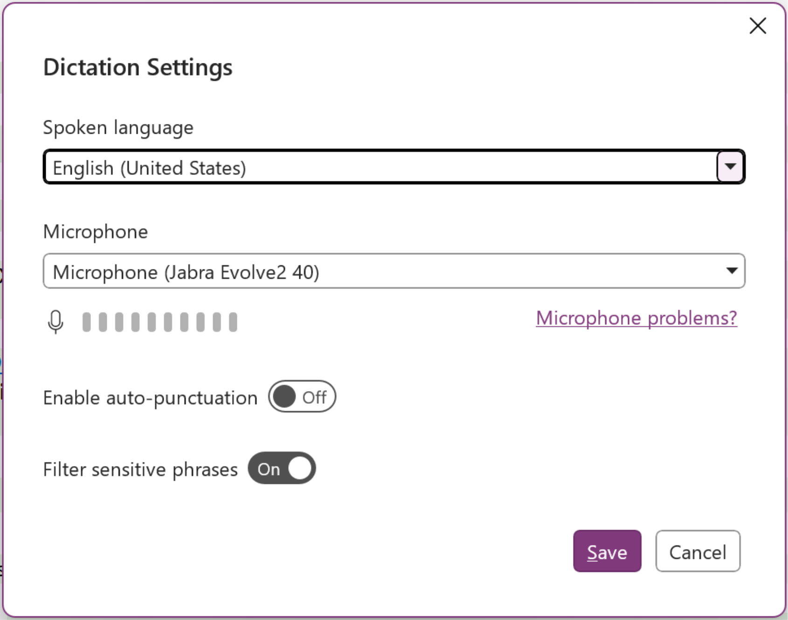
Task: Open the Microphone problems help link
Action: tap(636, 318)
